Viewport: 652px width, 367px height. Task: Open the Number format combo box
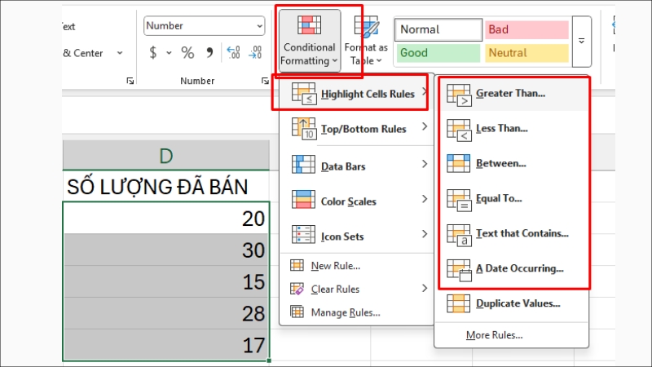click(204, 26)
